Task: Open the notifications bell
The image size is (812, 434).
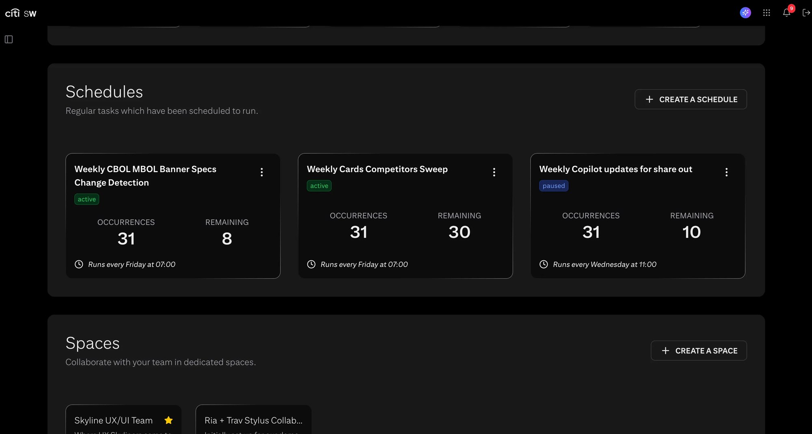Action: [x=786, y=13]
